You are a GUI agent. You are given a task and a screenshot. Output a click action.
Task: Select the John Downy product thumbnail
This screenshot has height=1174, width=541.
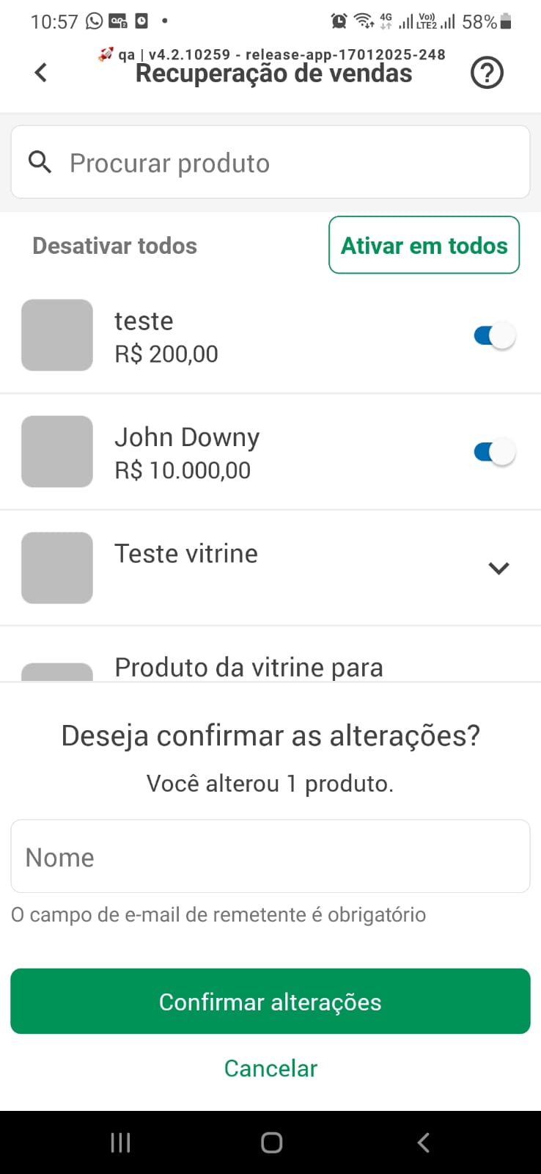pyautogui.click(x=57, y=451)
